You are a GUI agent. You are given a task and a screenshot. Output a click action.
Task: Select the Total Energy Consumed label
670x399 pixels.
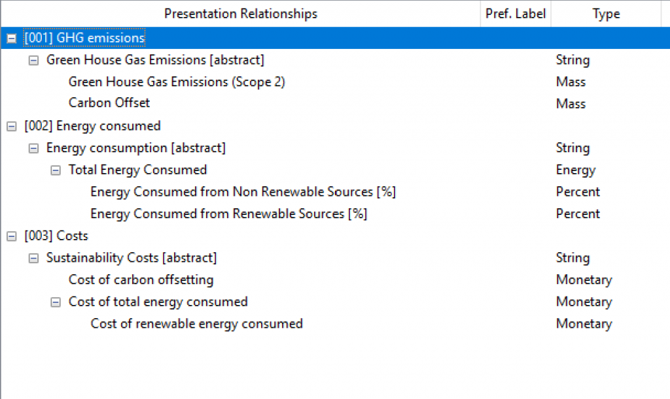tap(137, 170)
